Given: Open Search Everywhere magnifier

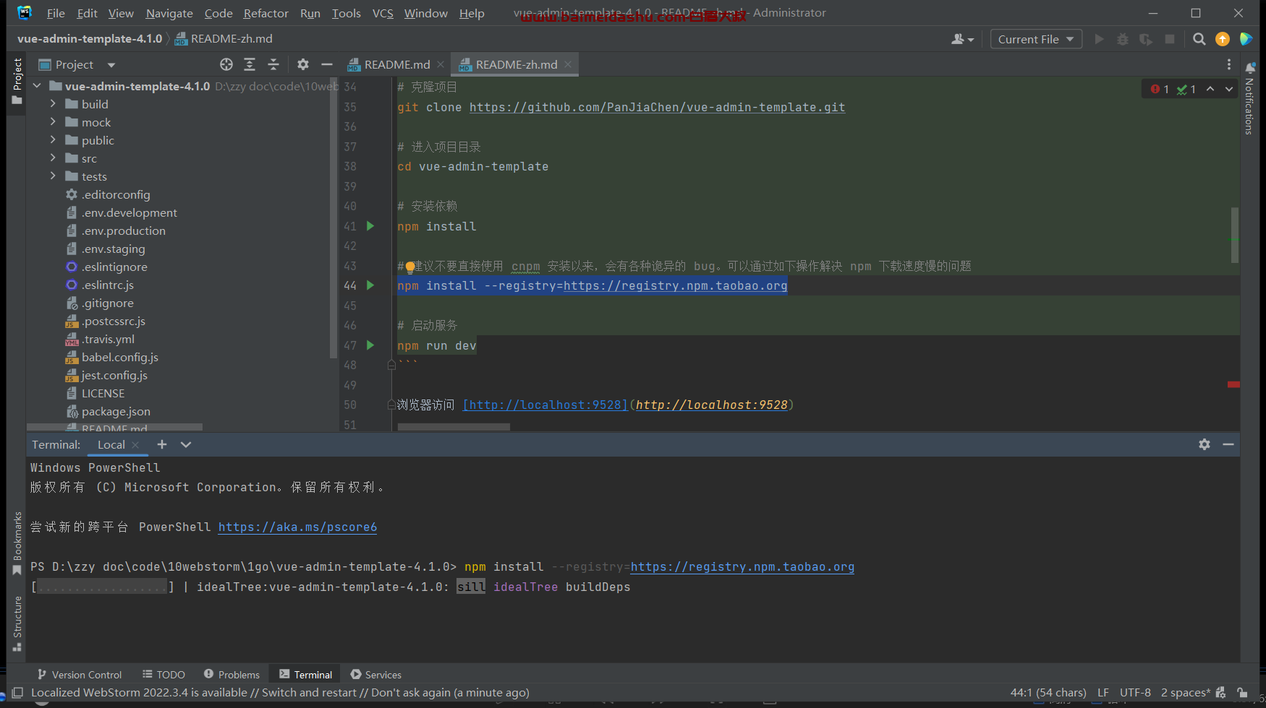Looking at the screenshot, I should 1199,39.
